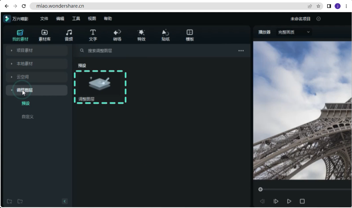The height and width of the screenshot is (208, 352).
Task: Step back to previous frame
Action: pos(262,201)
